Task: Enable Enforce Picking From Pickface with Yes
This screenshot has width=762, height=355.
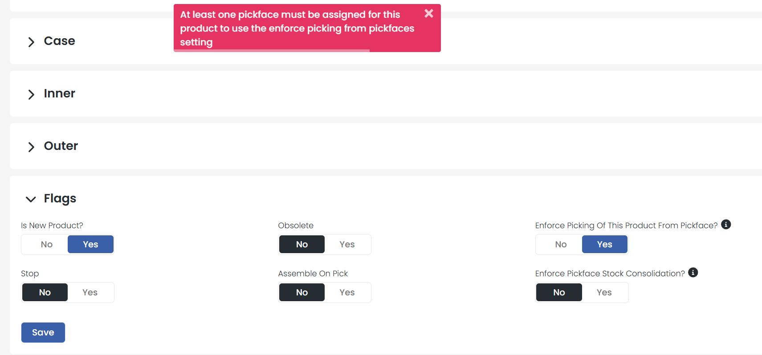Action: 604,244
